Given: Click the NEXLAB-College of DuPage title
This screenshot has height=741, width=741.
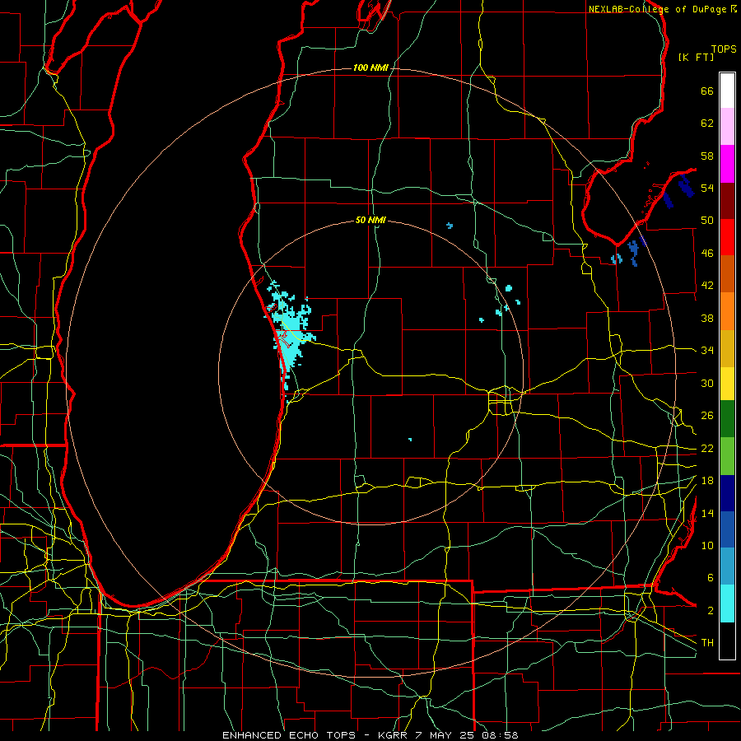Looking at the screenshot, I should click(662, 9).
